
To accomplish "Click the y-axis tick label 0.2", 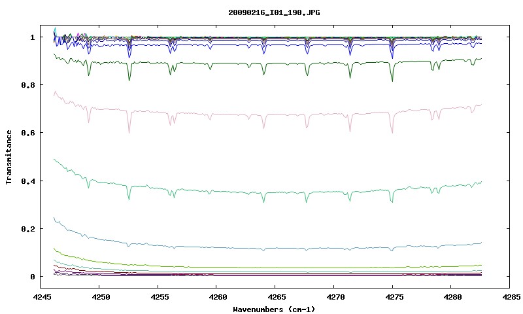I will pos(28,229).
